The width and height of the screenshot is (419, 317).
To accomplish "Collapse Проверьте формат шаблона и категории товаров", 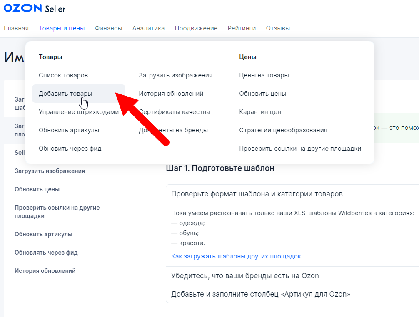I will point(293,194).
